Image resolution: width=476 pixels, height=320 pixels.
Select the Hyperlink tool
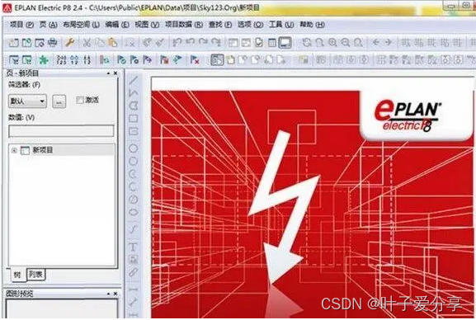[x=134, y=272]
